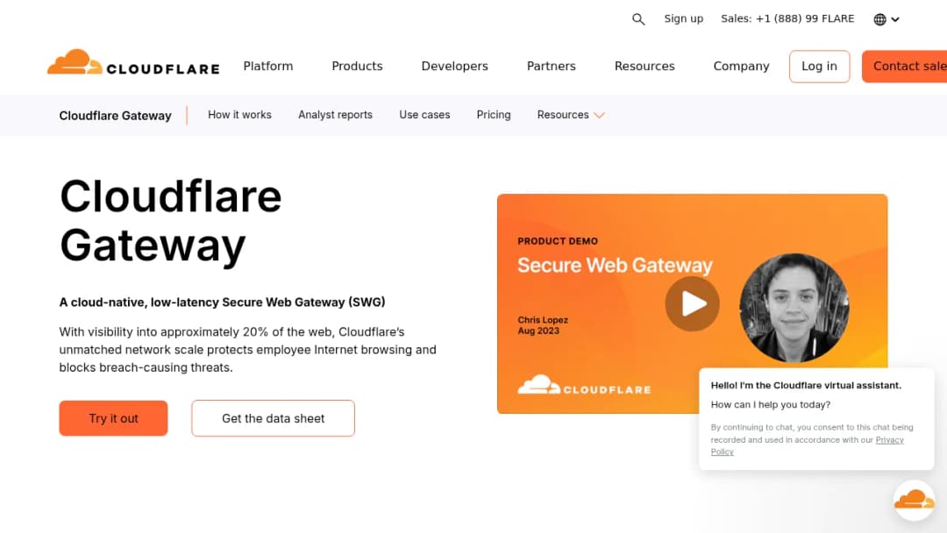Screen dimensions: 947x533
Task: Click the Cloudflare logo in header
Action: (x=133, y=63)
